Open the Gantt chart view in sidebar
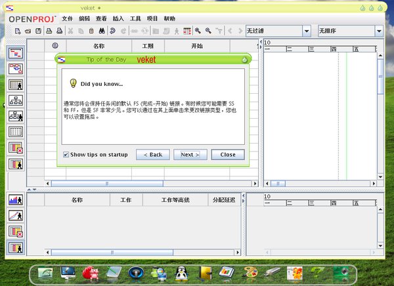 16,53
